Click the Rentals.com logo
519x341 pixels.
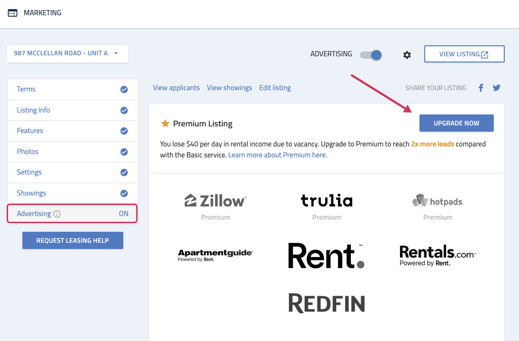click(438, 256)
